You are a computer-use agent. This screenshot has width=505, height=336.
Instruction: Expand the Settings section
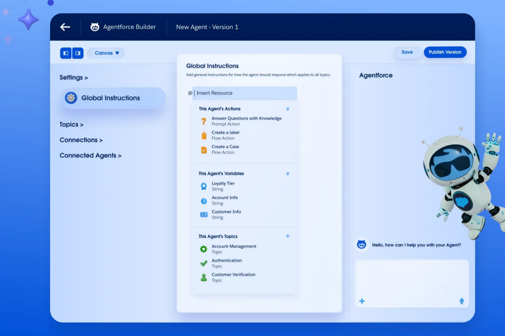tap(73, 78)
